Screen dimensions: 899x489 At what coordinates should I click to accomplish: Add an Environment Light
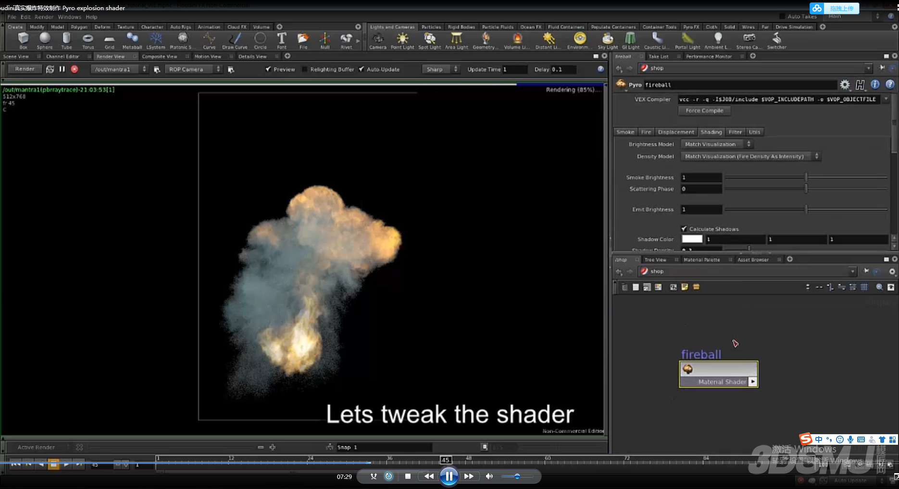tap(579, 40)
